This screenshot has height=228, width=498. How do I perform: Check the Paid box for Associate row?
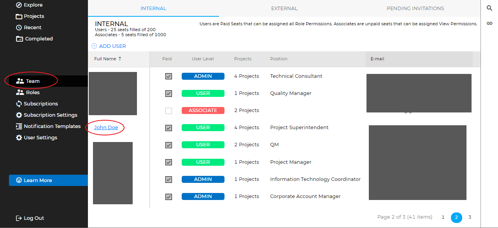pos(168,111)
